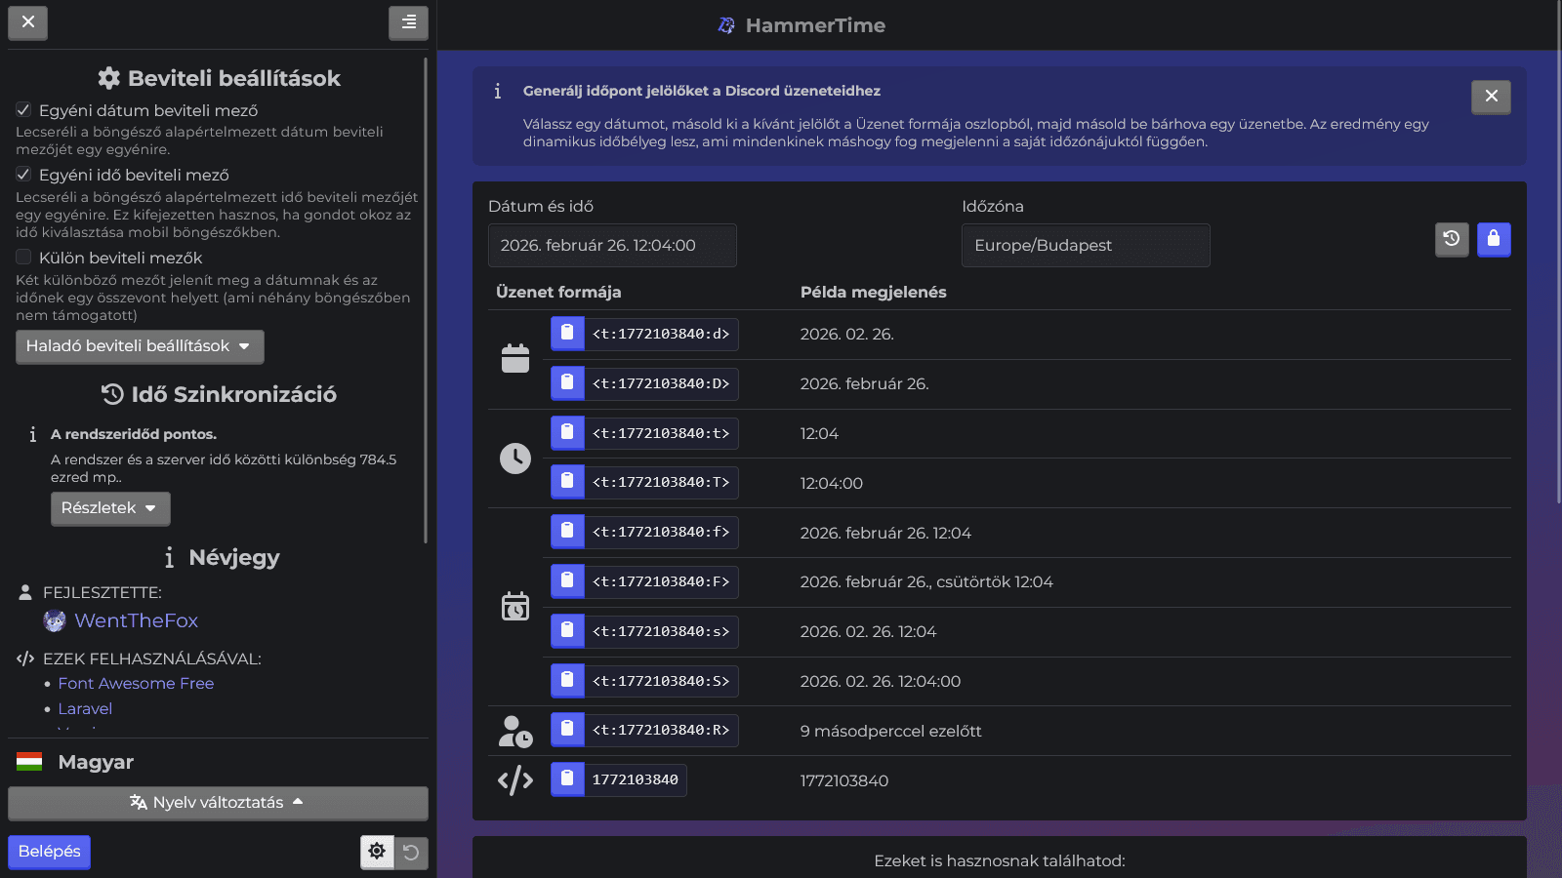Viewport: 1562px width, 878px height.
Task: Copy the short time token <t:1772103840:t>
Action: click(x=566, y=432)
